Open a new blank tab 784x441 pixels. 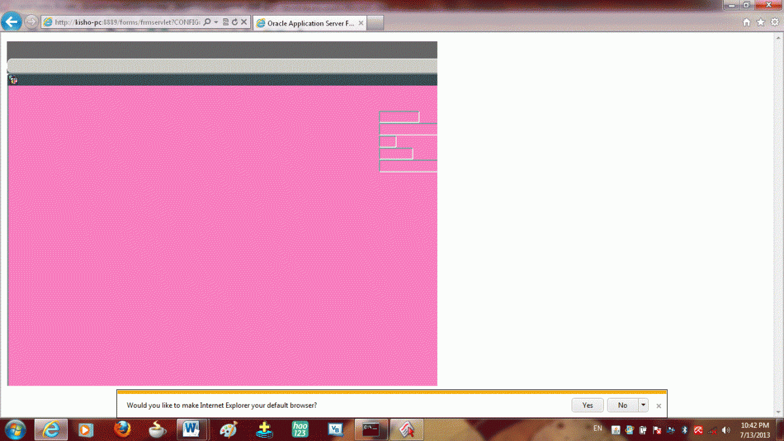tap(376, 23)
